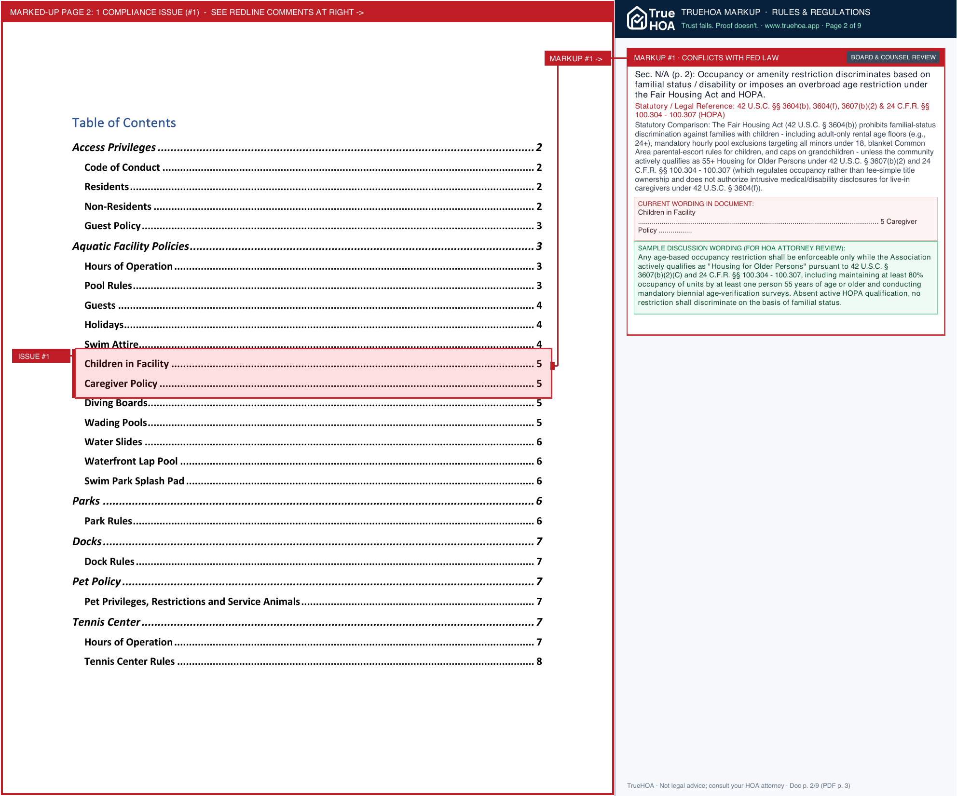Go to Parks section heading
The height and width of the screenshot is (796, 957).
(307, 501)
